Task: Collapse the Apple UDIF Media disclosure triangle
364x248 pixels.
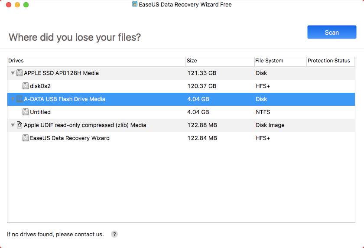Action: click(13, 125)
